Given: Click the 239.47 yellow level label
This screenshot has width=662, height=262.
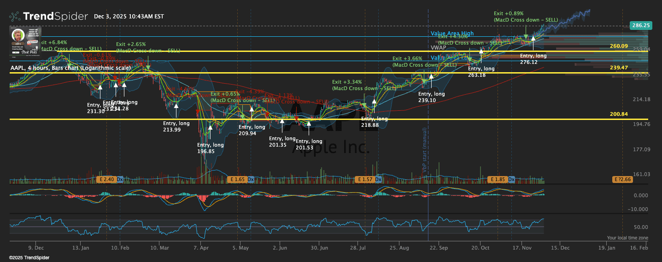Looking at the screenshot, I should click(x=619, y=68).
